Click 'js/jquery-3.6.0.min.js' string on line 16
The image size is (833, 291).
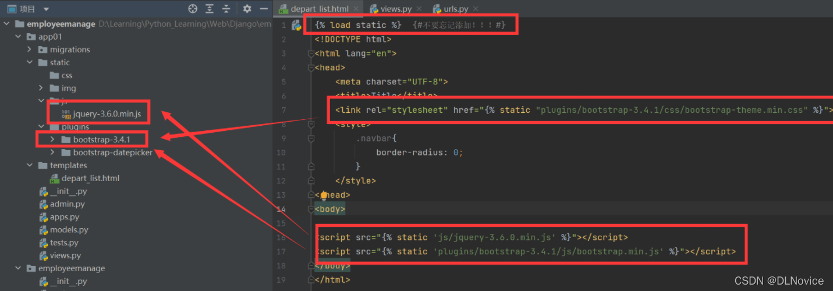pos(494,237)
